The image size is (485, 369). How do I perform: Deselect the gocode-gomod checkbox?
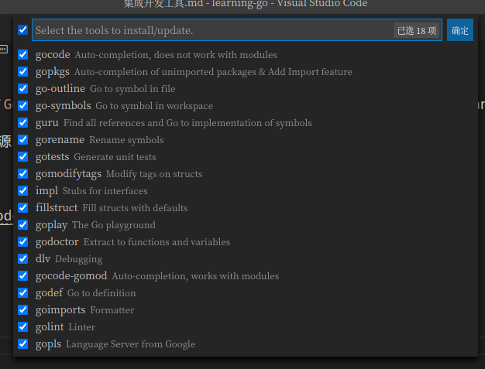coord(22,276)
